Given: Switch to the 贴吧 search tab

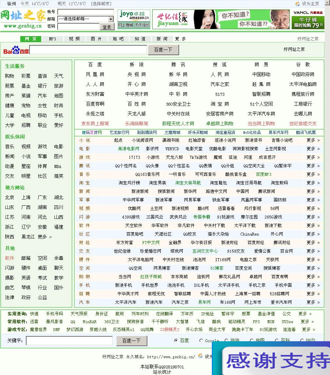Looking at the screenshot, I should tap(118, 39).
